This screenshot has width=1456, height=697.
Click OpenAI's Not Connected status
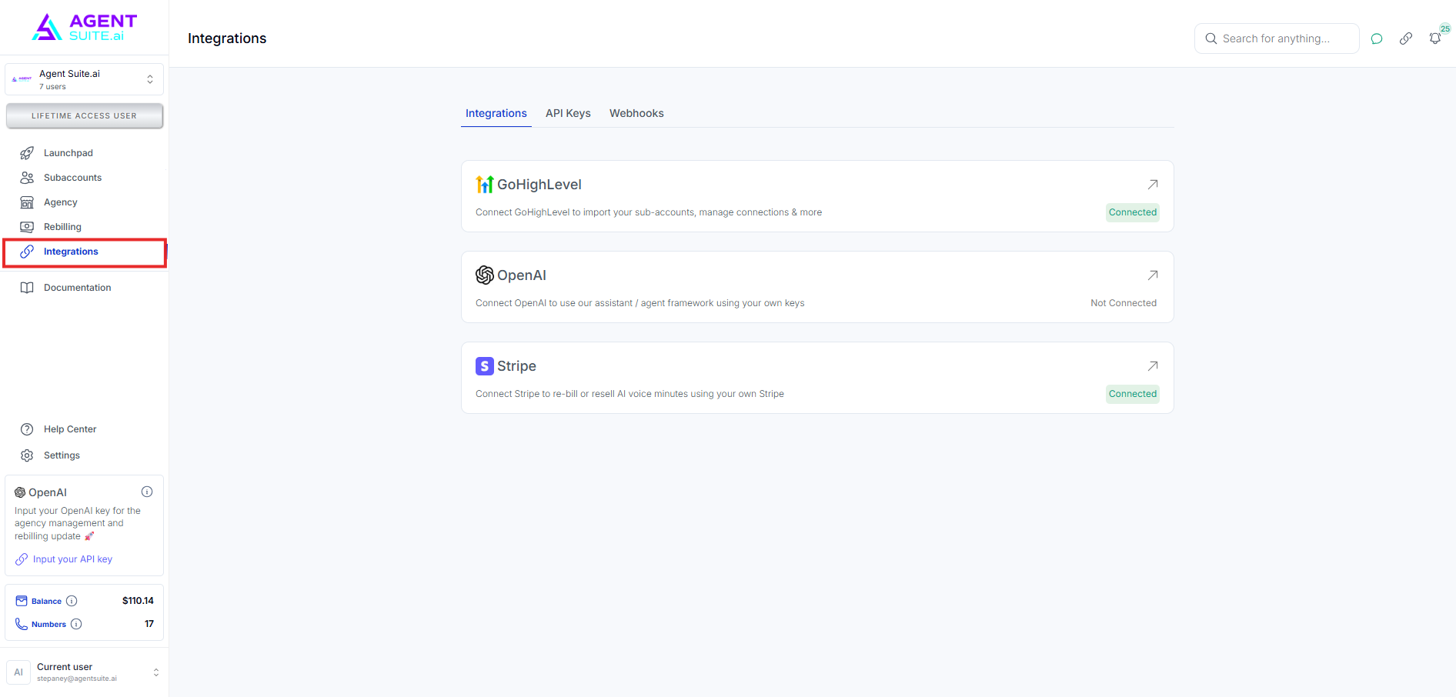(1124, 303)
